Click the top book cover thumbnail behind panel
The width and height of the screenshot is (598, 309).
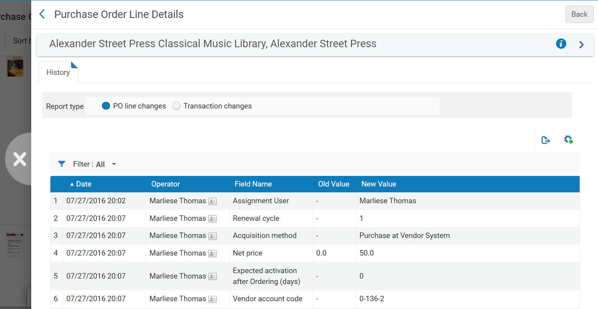pyautogui.click(x=15, y=66)
